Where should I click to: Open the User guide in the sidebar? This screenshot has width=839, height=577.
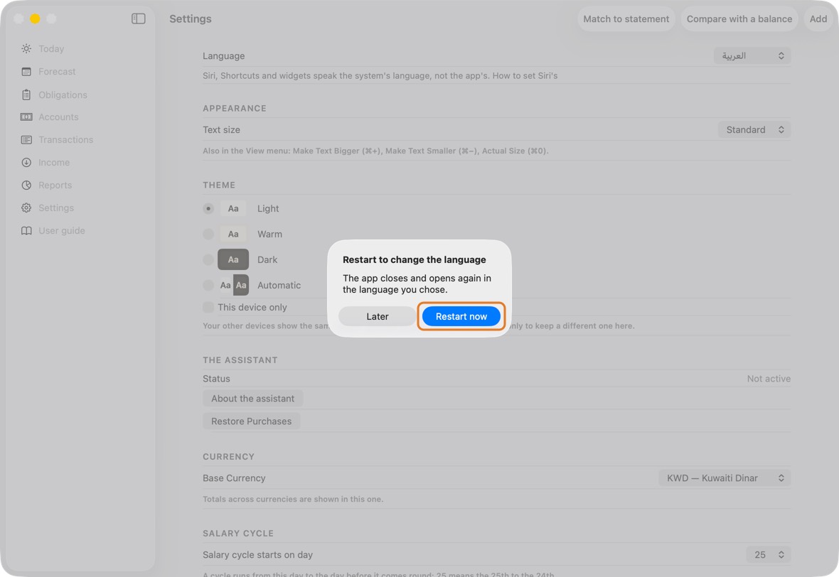(x=62, y=230)
